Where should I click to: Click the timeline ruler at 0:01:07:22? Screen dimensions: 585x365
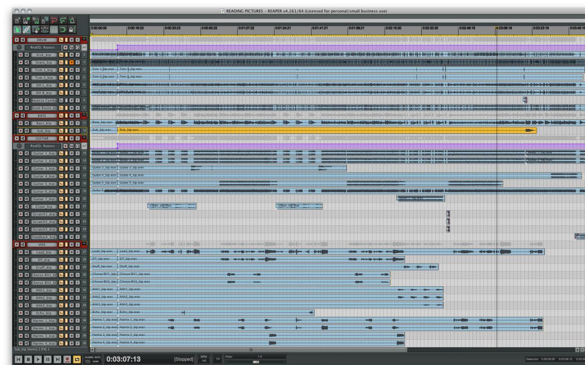pos(246,28)
